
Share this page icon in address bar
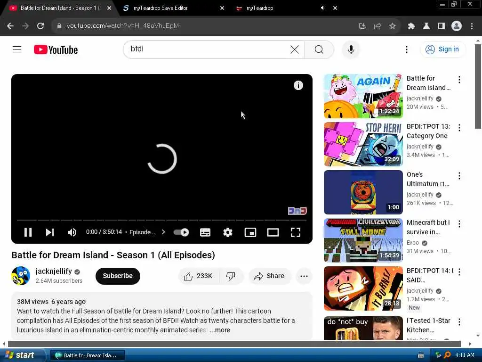377,26
